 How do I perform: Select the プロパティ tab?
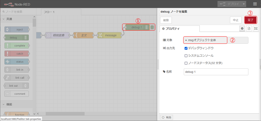coord(179,29)
